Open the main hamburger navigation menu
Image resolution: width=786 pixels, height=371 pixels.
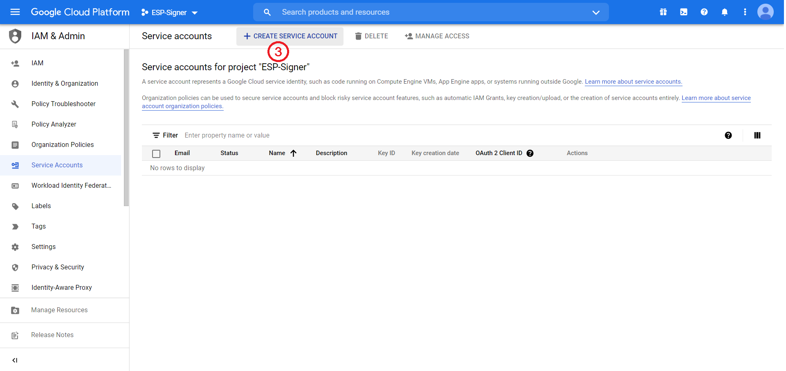click(x=15, y=12)
